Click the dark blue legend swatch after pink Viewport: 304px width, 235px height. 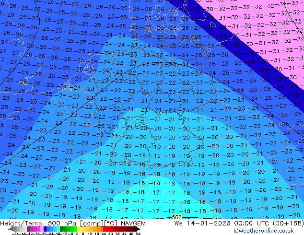pyautogui.click(x=45, y=229)
